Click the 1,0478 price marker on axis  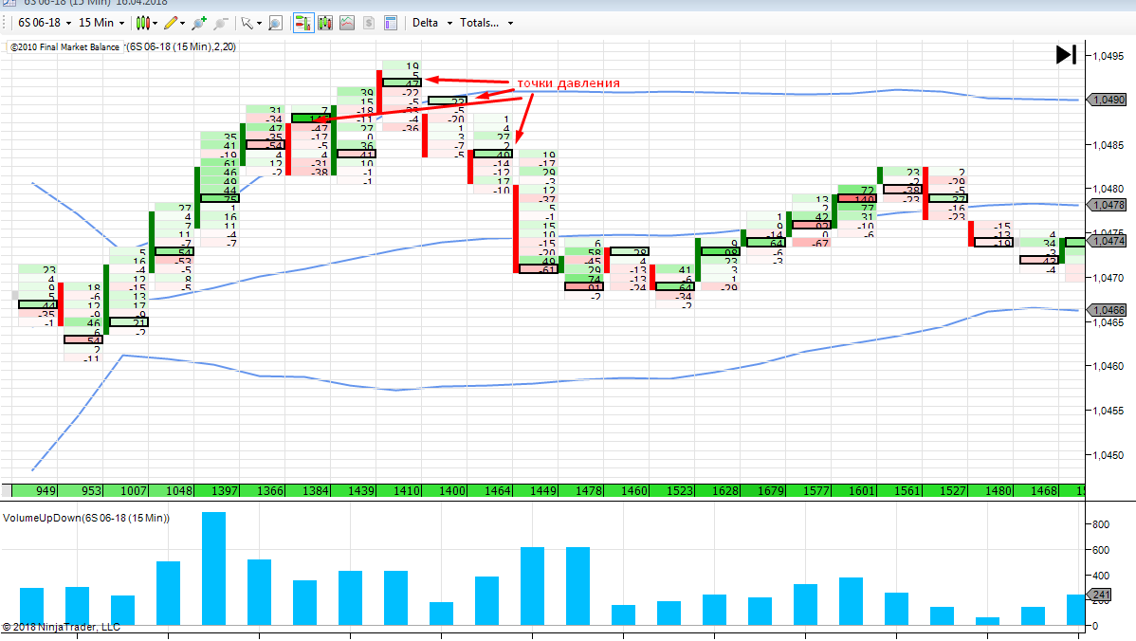pos(1107,205)
